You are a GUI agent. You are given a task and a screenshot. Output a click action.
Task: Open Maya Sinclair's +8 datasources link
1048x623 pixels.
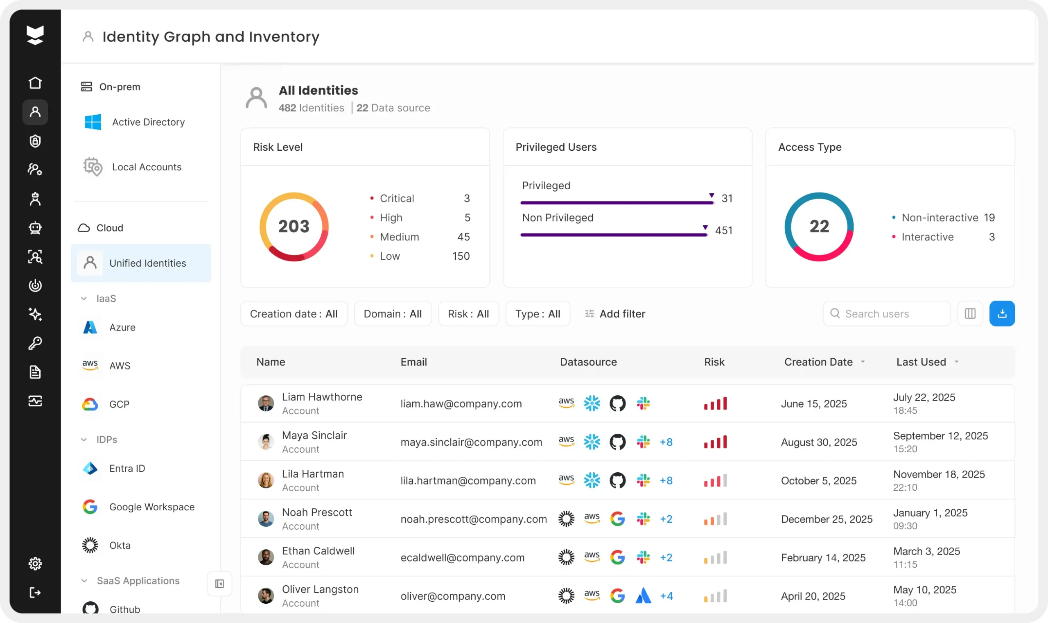click(x=666, y=442)
